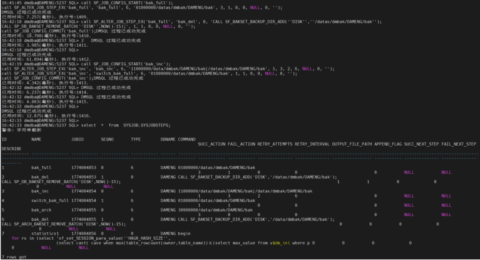Click the RETRY_INTERVAL column header
The width and height of the screenshot is (480, 260).
click(x=312, y=144)
